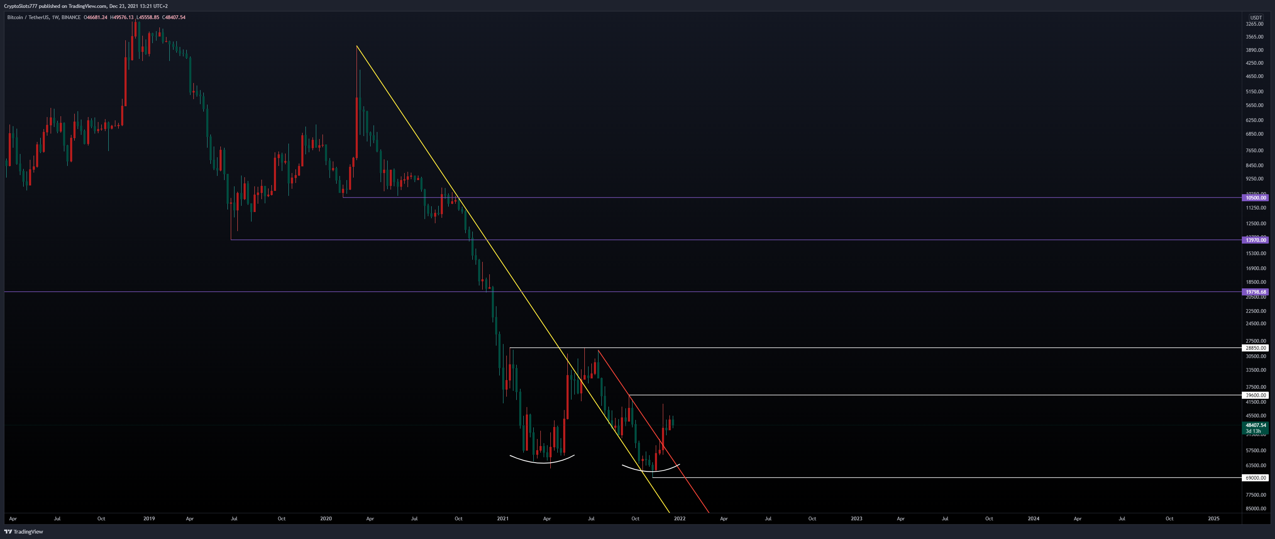The image size is (1275, 539).
Task: Select the white 28850.00 price label
Action: pyautogui.click(x=1255, y=348)
